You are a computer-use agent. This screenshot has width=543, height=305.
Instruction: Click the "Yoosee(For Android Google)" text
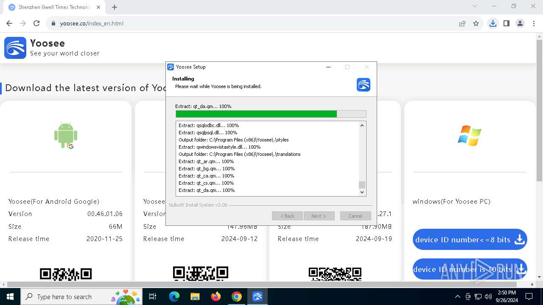[x=54, y=202]
